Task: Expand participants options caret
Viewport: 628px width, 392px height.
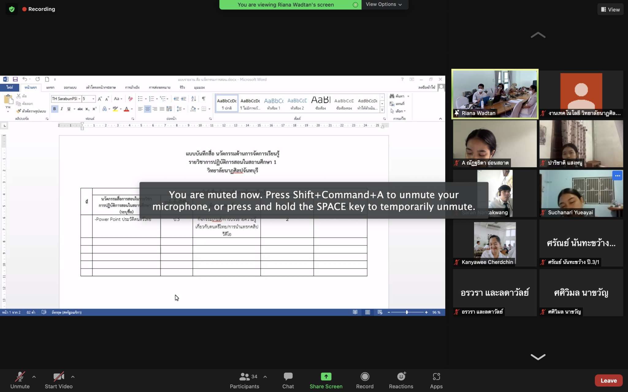Action: [x=265, y=377]
